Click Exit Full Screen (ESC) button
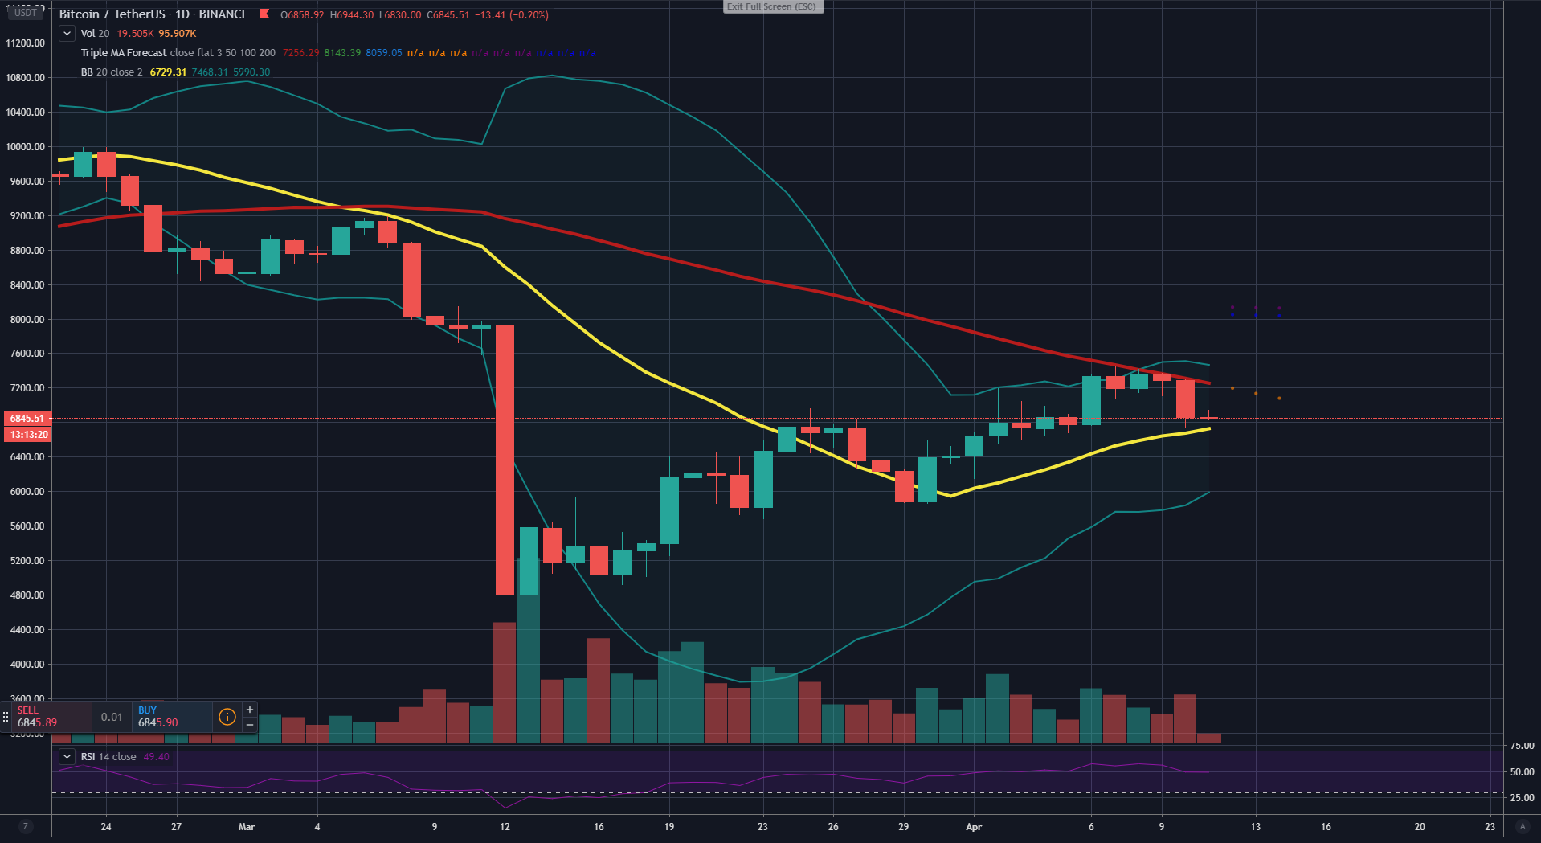 (773, 6)
